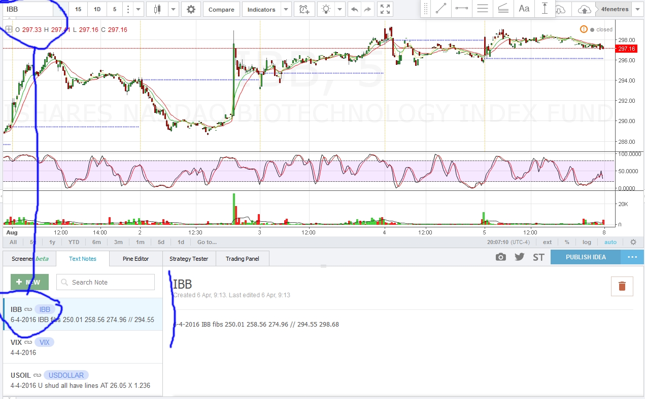Image resolution: width=645 pixels, height=399 pixels.
Task: Share to StockTwits ST icon
Action: tap(538, 257)
